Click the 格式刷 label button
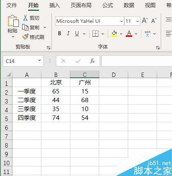The height and width of the screenshot is (176, 172). click(37, 37)
